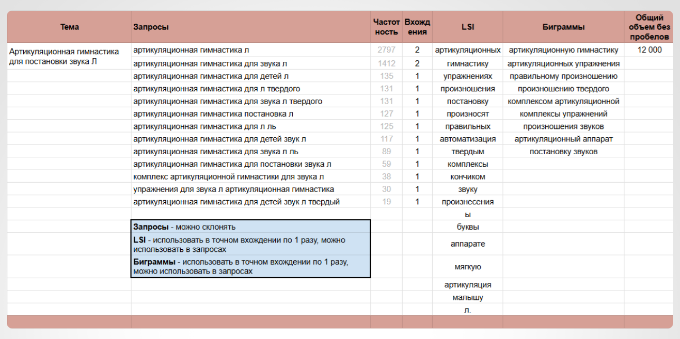Screen dimensions: 680x339
Task: Select bigram 'артикуляционный аппарат'
Action: coord(563,139)
